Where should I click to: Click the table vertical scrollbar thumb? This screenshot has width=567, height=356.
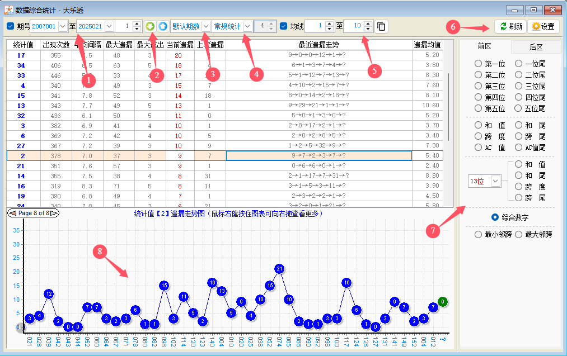click(x=448, y=107)
